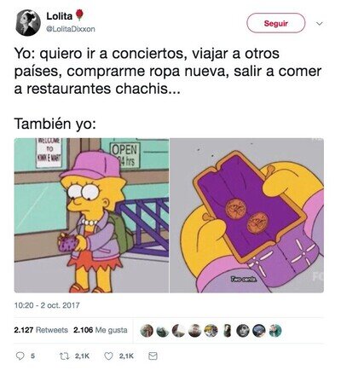Click the fifth liker avatar with yellow figure
Screen dimensions: 341x376
coord(211,331)
